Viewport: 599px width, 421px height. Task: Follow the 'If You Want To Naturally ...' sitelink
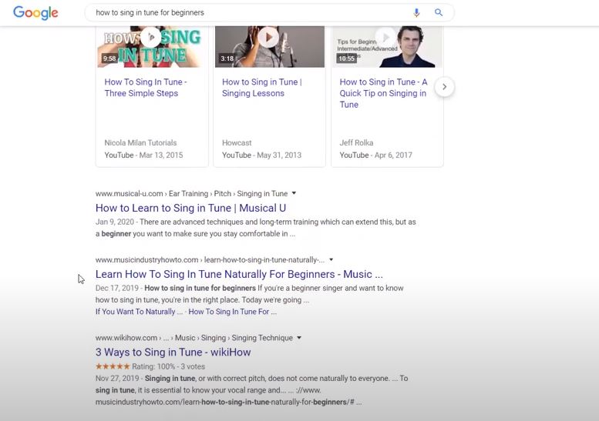[139, 312]
